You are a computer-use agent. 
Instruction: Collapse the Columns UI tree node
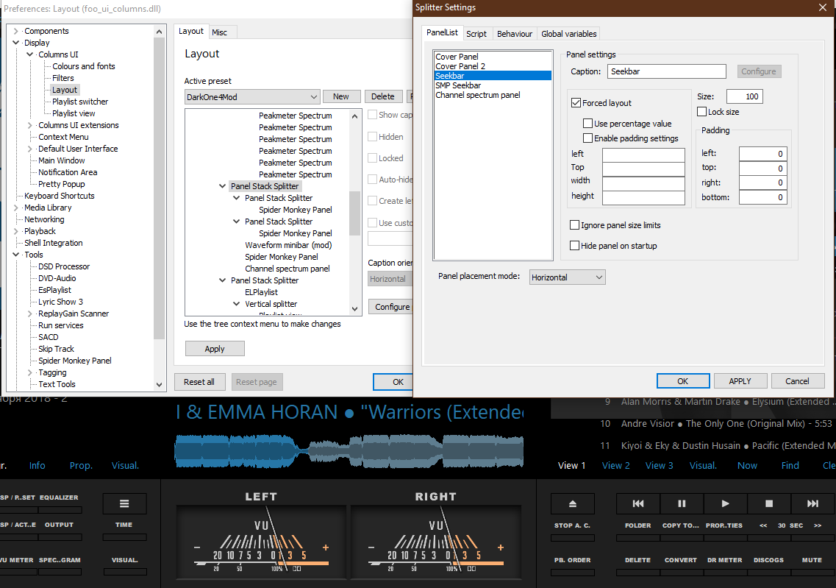(30, 54)
